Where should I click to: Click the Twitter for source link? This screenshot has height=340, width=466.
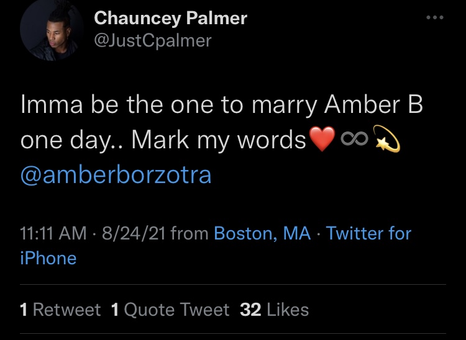click(368, 233)
